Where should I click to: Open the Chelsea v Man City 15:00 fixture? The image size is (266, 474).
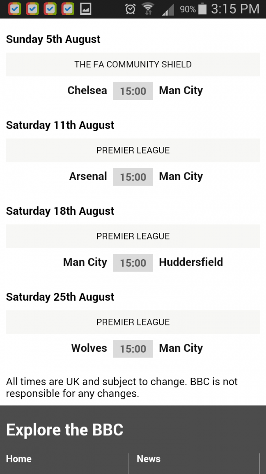click(133, 91)
